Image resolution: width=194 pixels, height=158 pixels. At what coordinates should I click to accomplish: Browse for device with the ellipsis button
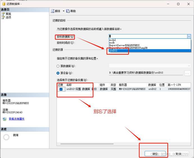tap(187, 73)
